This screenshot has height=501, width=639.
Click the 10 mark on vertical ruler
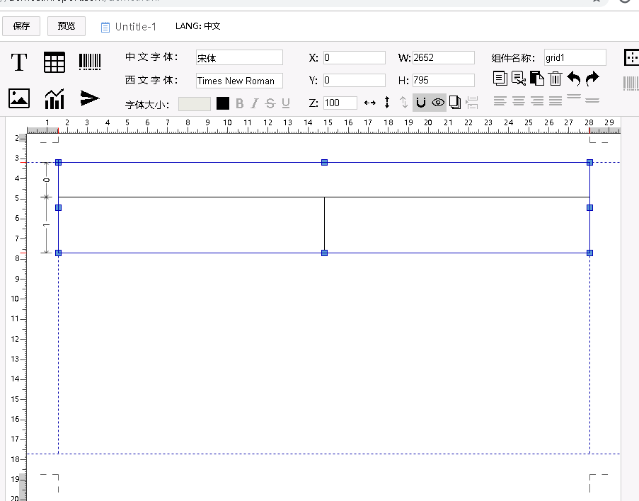click(15, 299)
